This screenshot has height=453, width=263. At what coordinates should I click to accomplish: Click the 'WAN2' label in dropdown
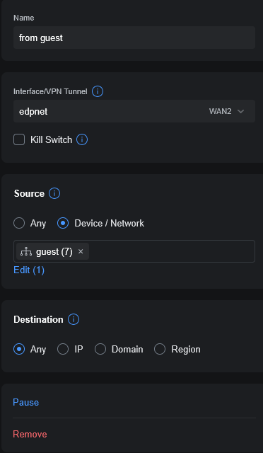point(221,112)
